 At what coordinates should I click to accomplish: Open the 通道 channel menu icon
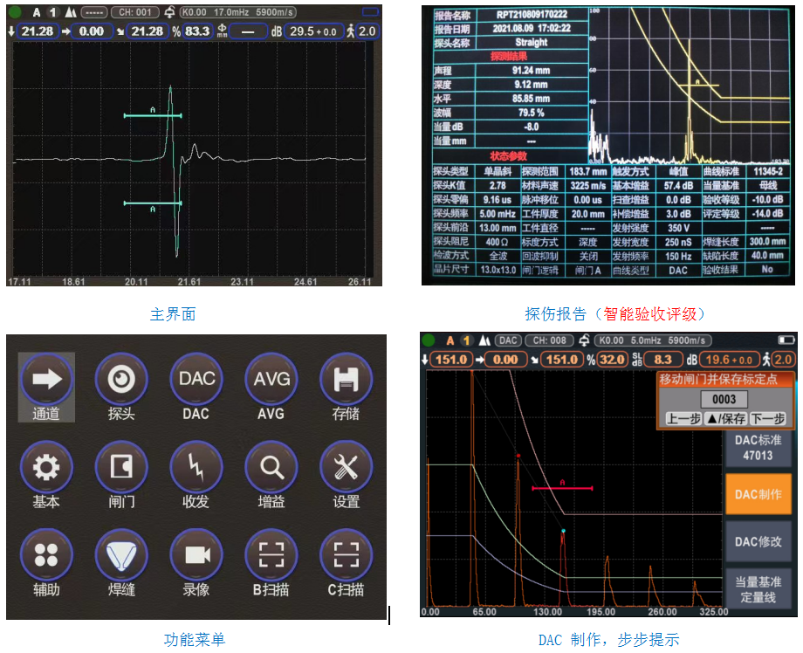(x=46, y=380)
